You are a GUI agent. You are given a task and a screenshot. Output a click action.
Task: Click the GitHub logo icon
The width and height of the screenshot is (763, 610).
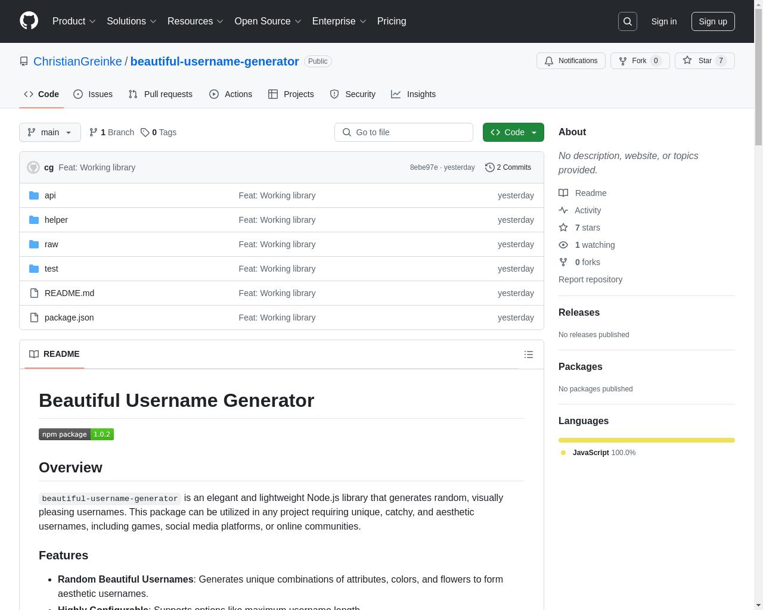coord(29,21)
